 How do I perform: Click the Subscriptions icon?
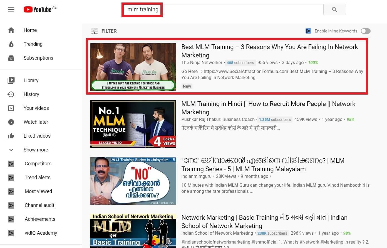point(11,58)
